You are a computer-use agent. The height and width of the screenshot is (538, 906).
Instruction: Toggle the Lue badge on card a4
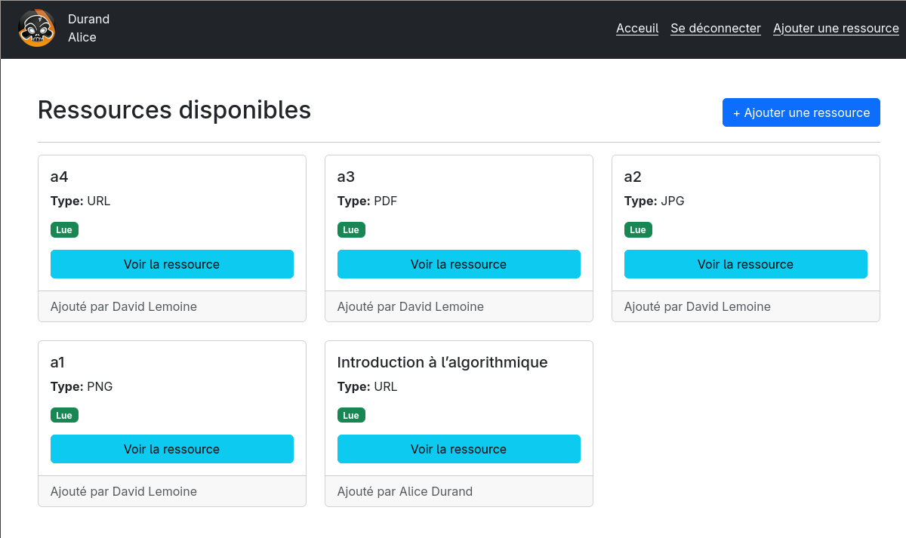click(64, 229)
